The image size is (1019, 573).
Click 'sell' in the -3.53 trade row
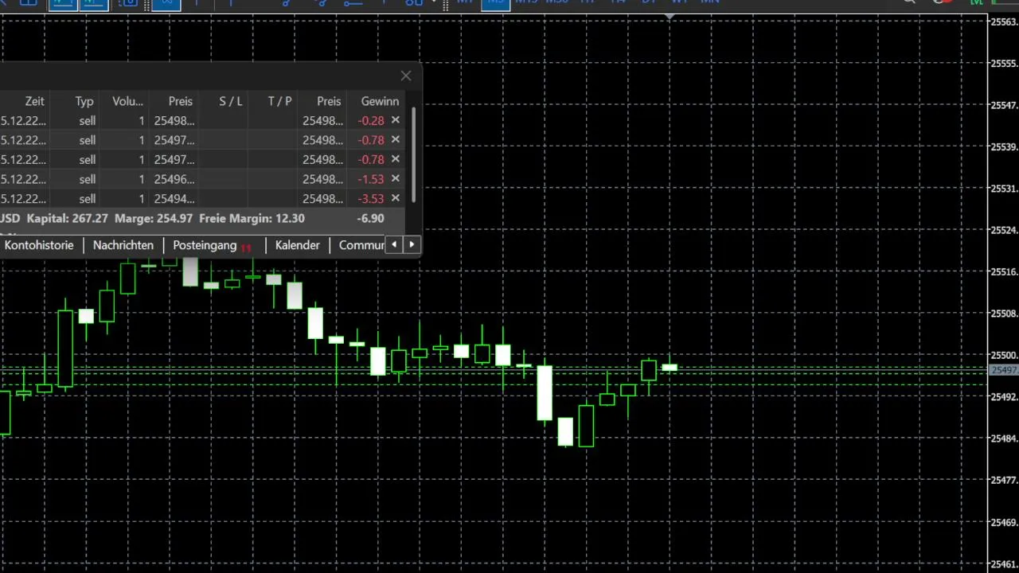pos(88,199)
